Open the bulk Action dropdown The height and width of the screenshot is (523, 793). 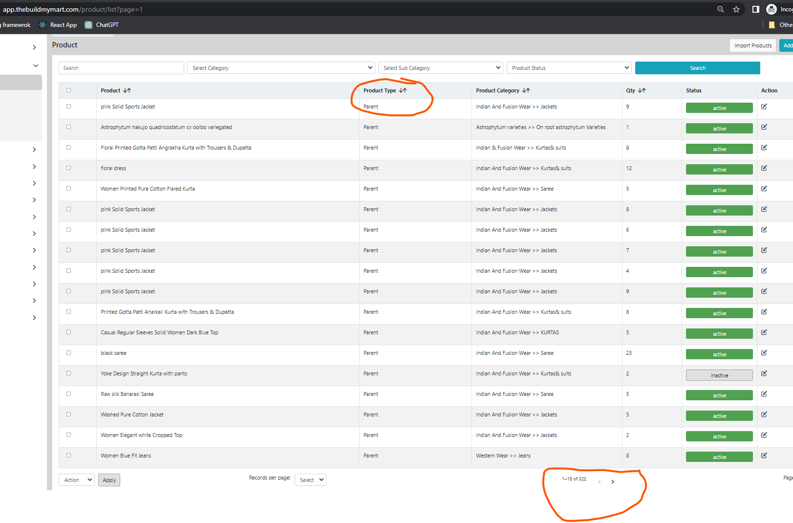(77, 480)
